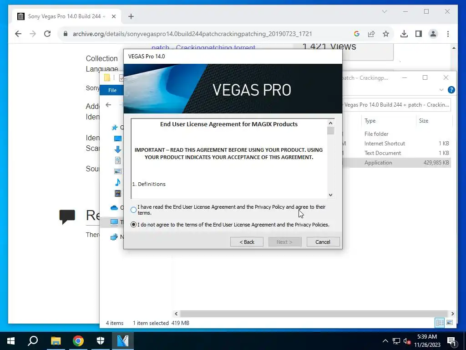Open a new Chrome tab
Screen dimensions: 466x350
131,16
